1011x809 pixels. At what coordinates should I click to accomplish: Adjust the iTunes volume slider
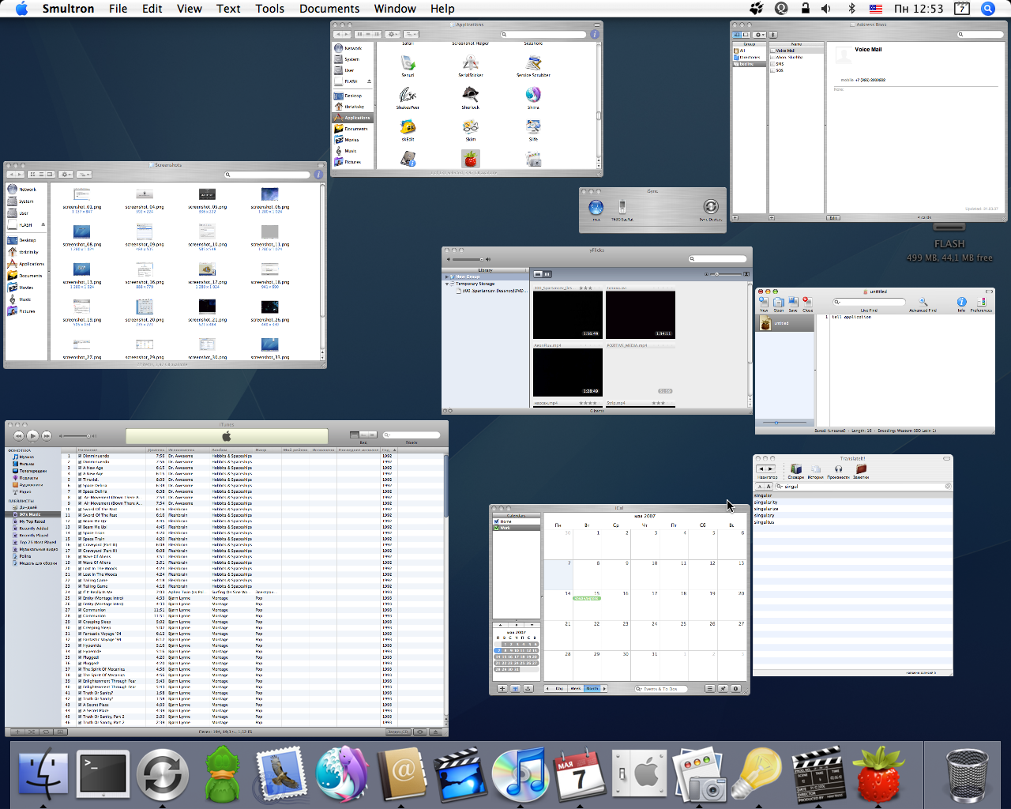coord(77,436)
